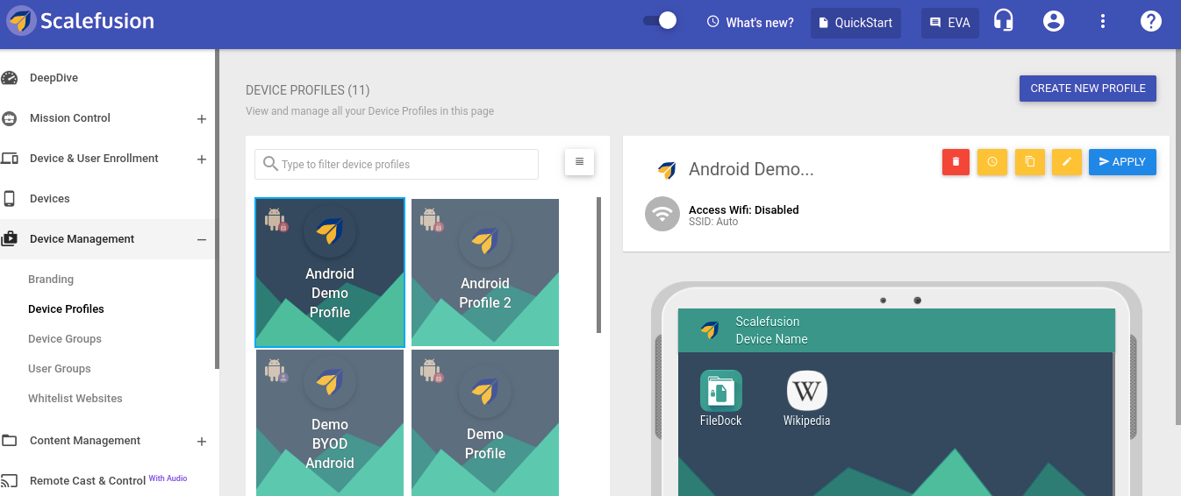Screen dimensions: 1181x496
Task: Collapse the Device Management section
Action: pyautogui.click(x=202, y=240)
